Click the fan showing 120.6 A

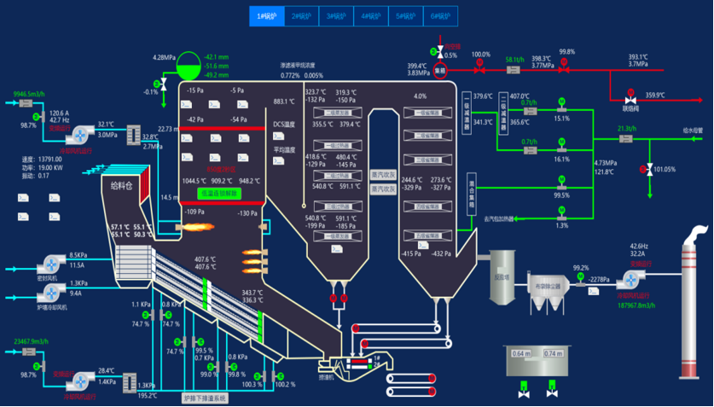pyautogui.click(x=80, y=135)
